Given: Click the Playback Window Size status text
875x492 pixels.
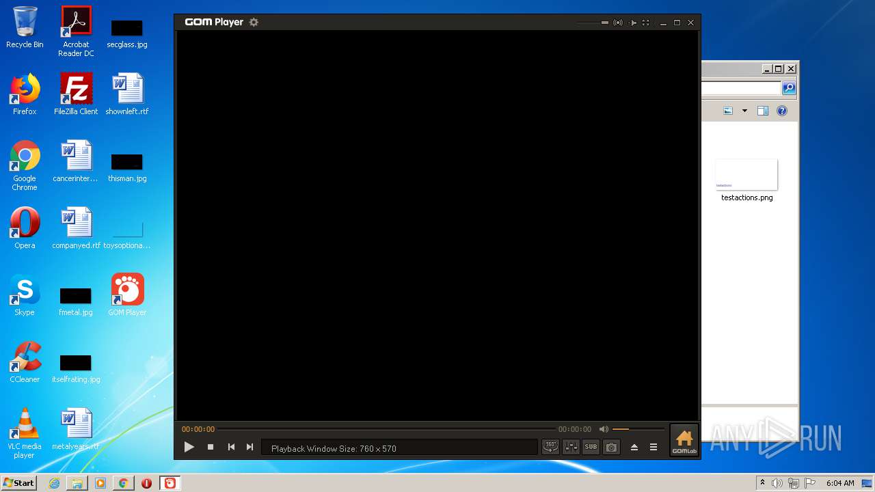Looking at the screenshot, I should pos(334,448).
